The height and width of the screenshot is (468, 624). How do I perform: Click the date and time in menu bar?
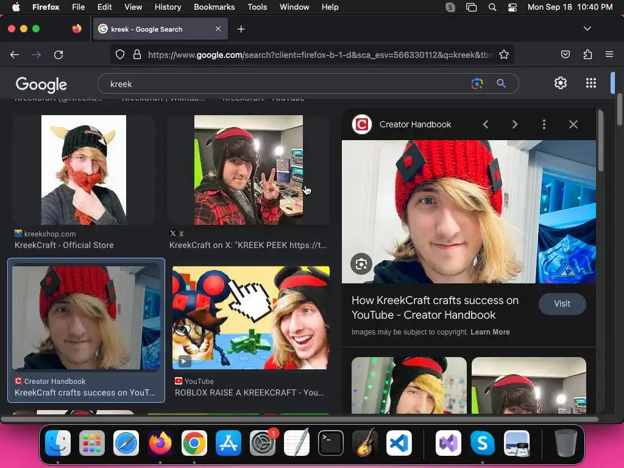pos(570,7)
